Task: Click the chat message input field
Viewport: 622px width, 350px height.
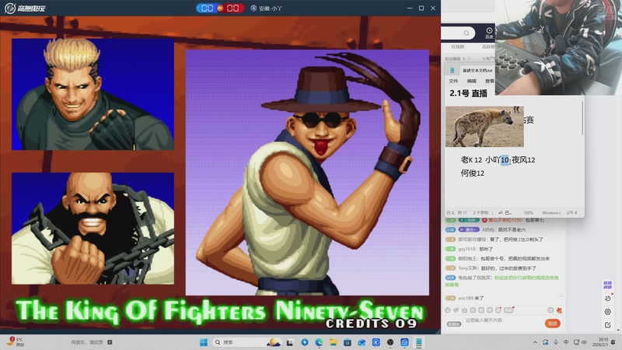Action: (504, 320)
